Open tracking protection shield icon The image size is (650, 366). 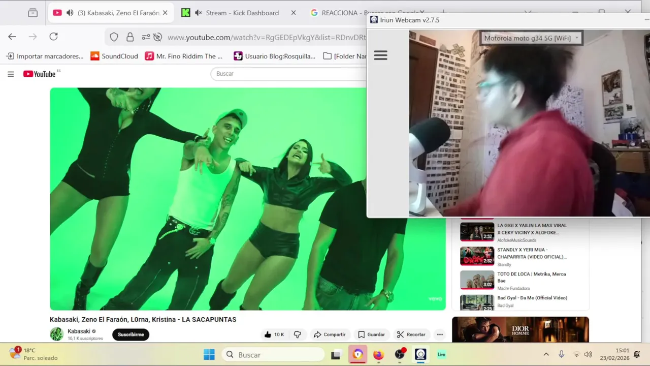[114, 37]
